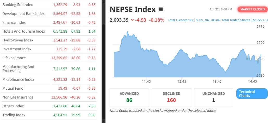
Task: Open Technical Charts
Action: 252,94
